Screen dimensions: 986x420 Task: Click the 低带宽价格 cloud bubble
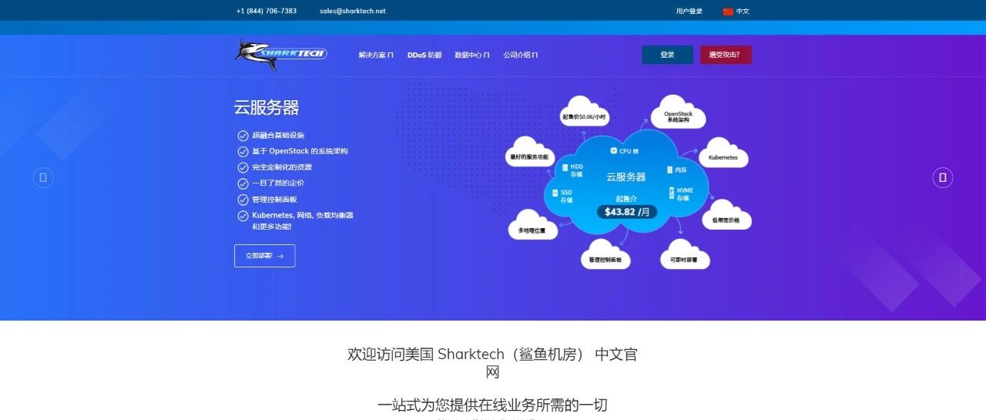[726, 217]
